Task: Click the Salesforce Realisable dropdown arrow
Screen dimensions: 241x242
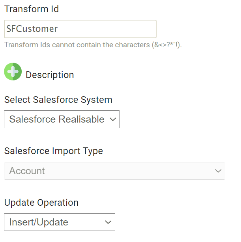Action: 112,119
